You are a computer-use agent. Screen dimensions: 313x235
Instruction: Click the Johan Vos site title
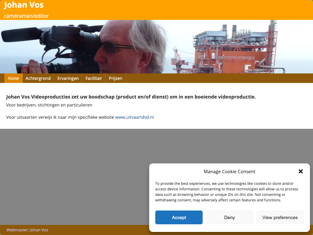click(x=24, y=5)
